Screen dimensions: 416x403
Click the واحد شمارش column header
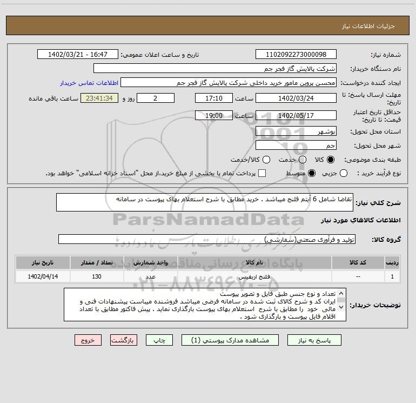click(x=150, y=262)
